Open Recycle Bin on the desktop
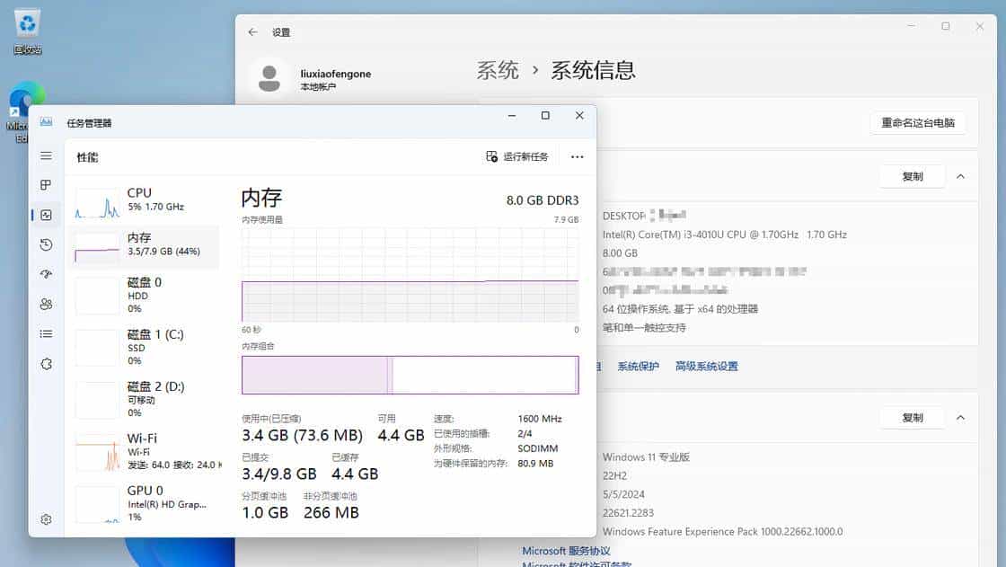 (x=27, y=27)
